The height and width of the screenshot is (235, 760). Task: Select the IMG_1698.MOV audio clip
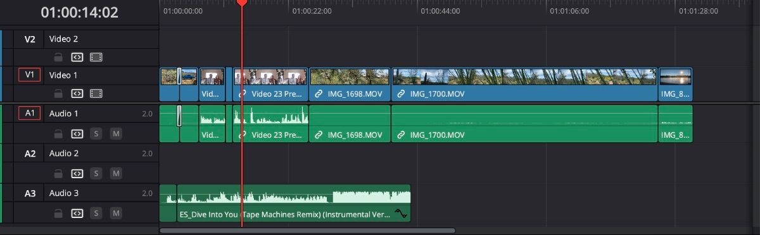(350, 124)
